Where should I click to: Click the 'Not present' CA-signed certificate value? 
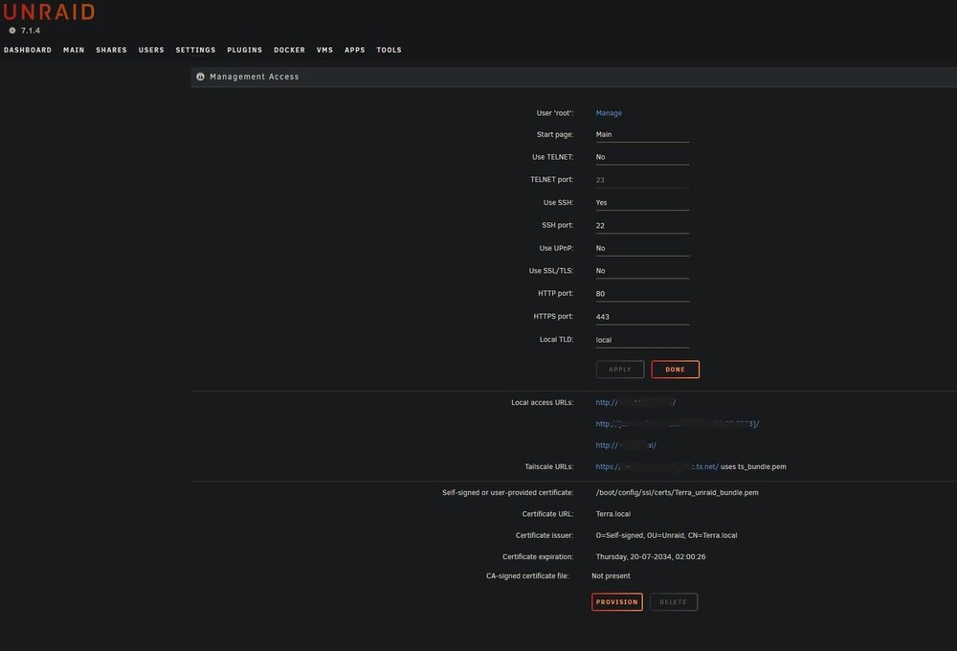pyautogui.click(x=611, y=576)
